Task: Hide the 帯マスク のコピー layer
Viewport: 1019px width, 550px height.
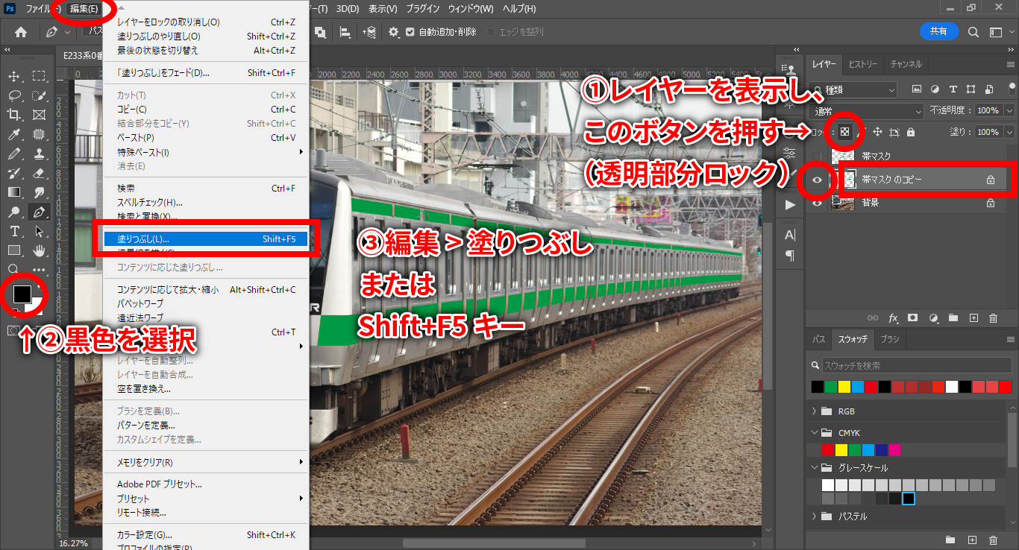Action: 817,180
